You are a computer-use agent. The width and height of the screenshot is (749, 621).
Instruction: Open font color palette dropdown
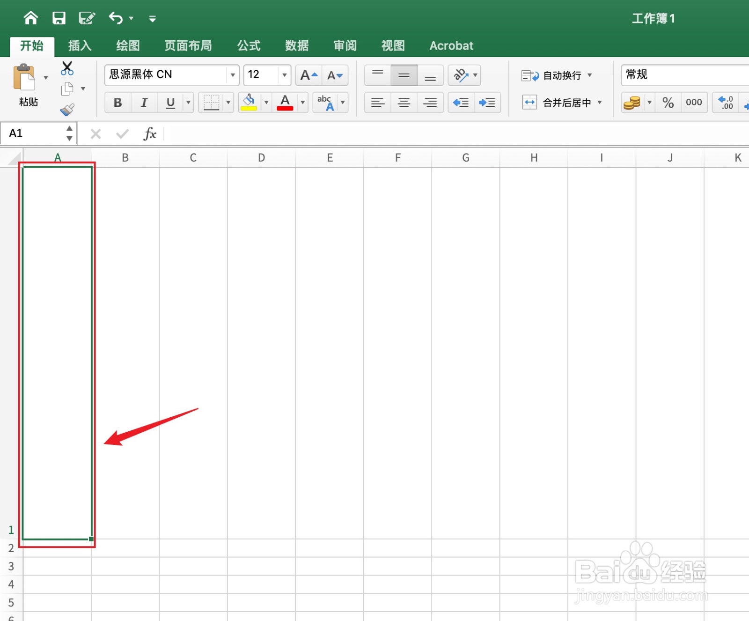tap(303, 103)
